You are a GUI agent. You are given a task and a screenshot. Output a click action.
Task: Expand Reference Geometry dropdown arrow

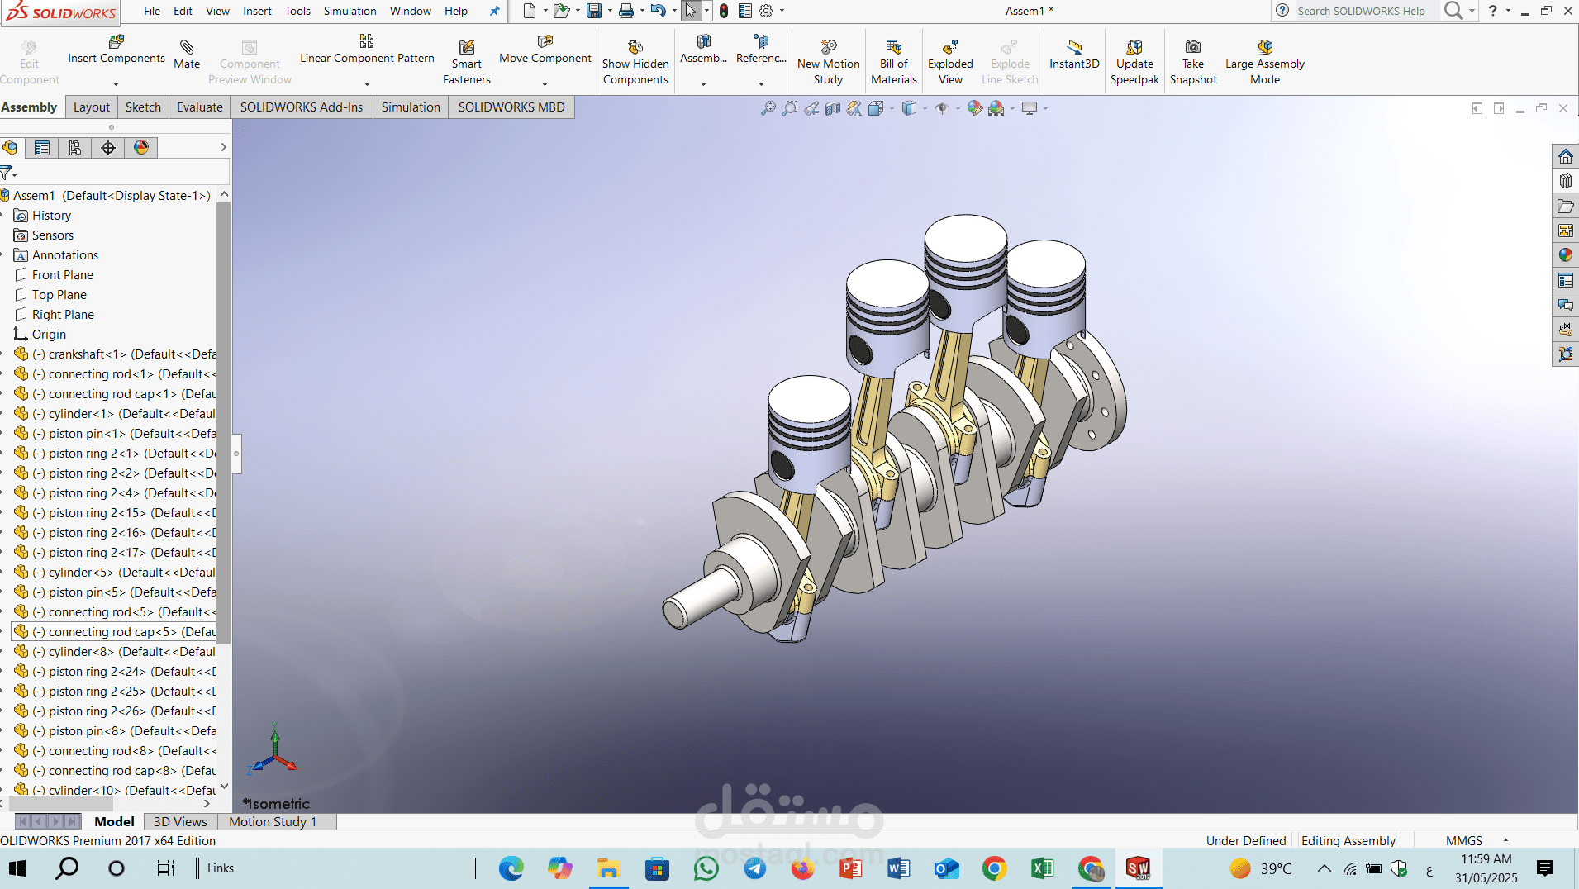(761, 83)
